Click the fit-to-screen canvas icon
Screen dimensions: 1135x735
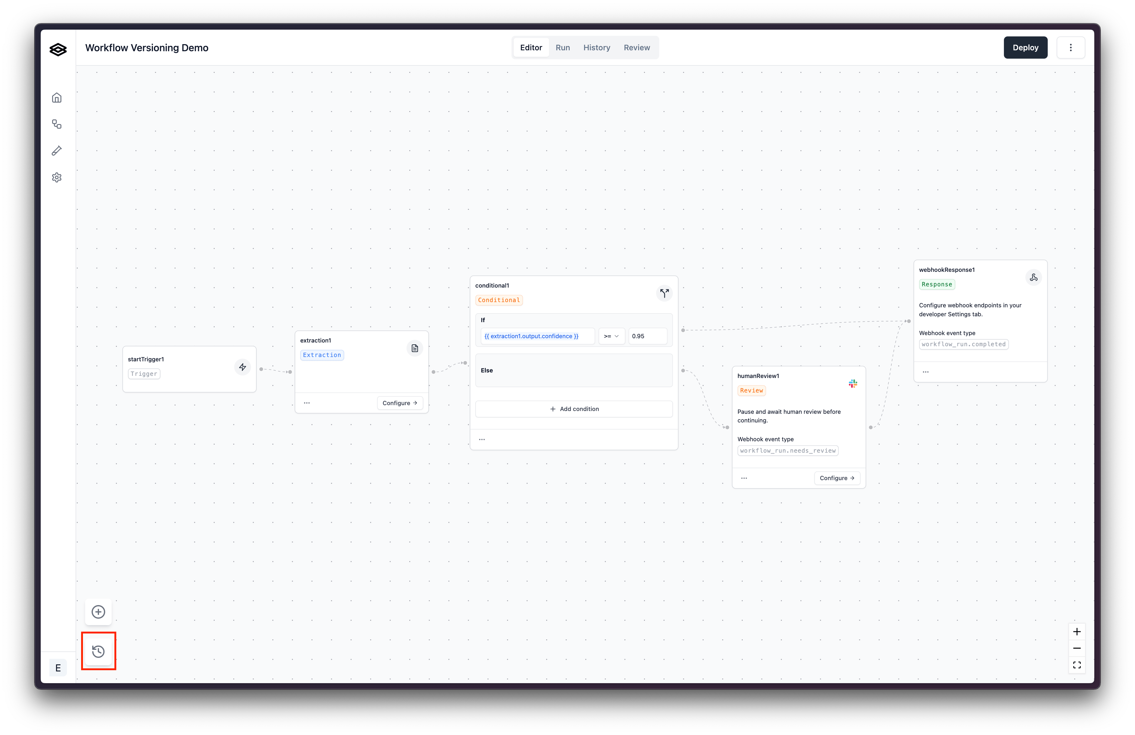coord(1077,665)
